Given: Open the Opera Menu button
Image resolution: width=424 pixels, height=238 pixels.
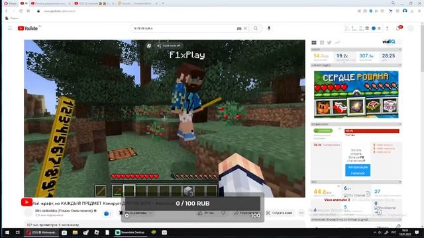Looking at the screenshot, I should [x=10, y=3].
